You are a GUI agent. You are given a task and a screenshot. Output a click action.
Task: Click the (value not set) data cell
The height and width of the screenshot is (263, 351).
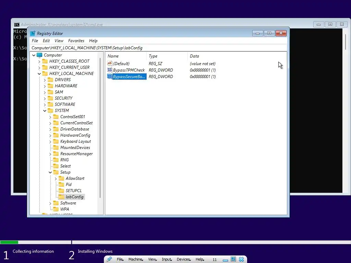pos(203,63)
